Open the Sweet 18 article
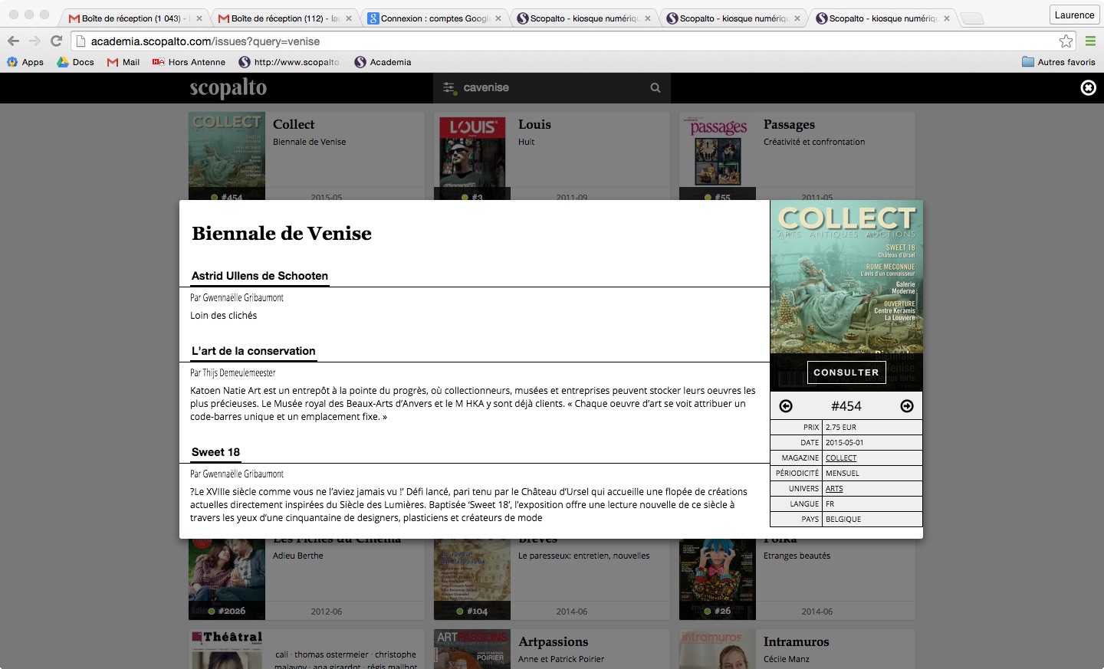 pyautogui.click(x=215, y=452)
